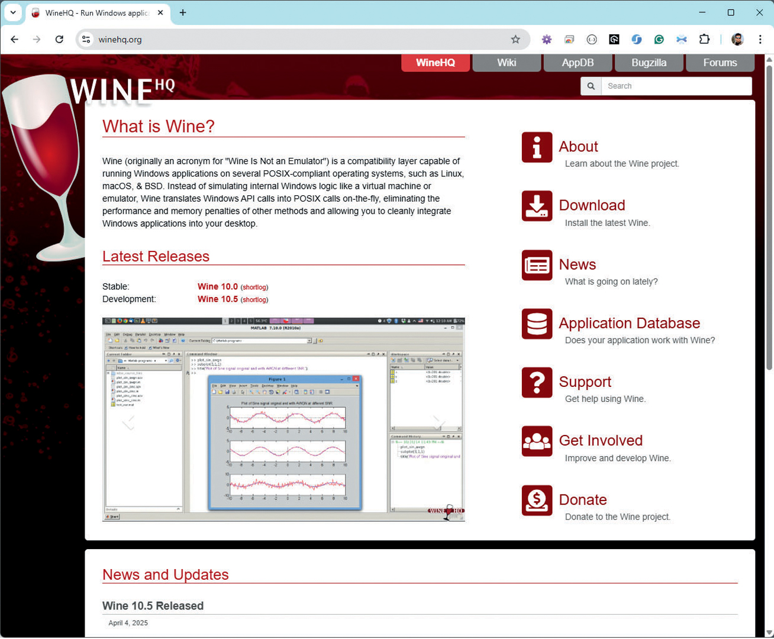Image resolution: width=774 pixels, height=639 pixels.
Task: Open the MATLAB screenshot thumbnail
Action: (283, 419)
